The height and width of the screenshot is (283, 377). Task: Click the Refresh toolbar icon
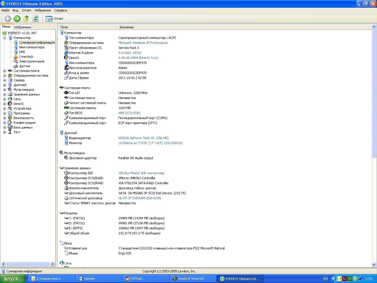[x=35, y=19]
